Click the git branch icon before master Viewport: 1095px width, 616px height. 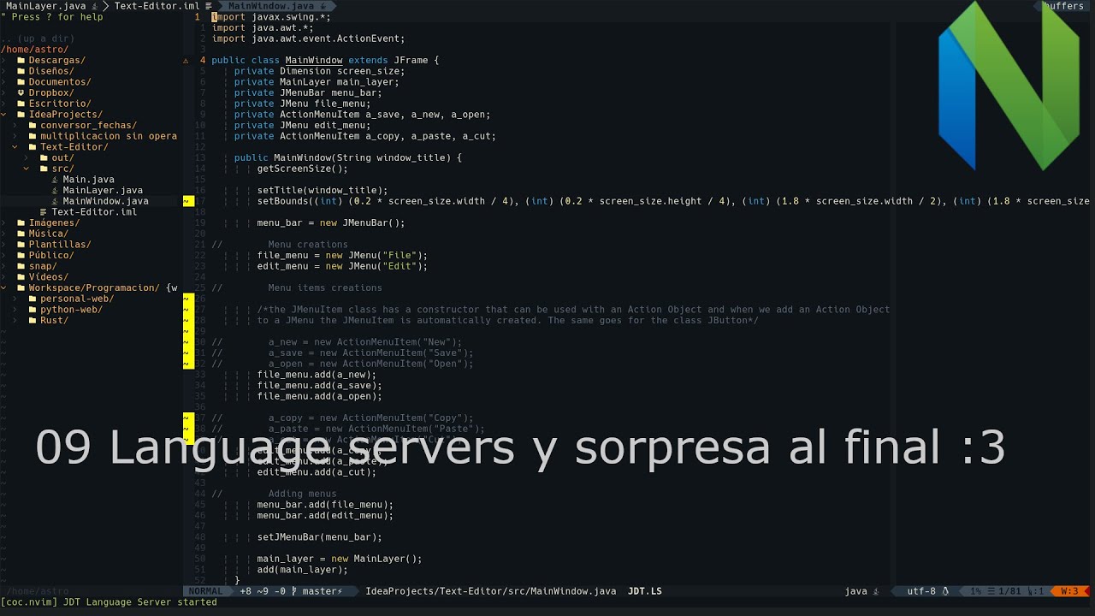[294, 591]
